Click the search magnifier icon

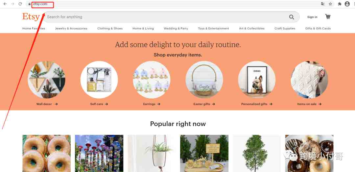point(292,17)
